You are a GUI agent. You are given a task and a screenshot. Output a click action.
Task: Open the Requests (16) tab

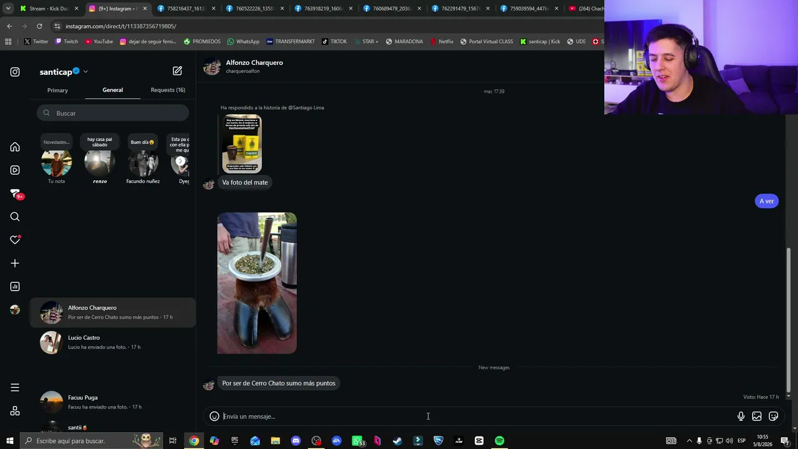(x=168, y=90)
